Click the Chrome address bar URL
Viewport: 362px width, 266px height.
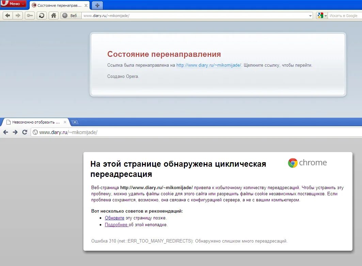point(68,132)
